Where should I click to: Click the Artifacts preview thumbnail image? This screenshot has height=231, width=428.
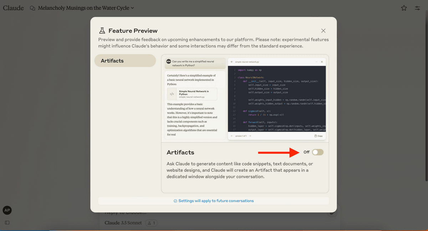[245, 99]
